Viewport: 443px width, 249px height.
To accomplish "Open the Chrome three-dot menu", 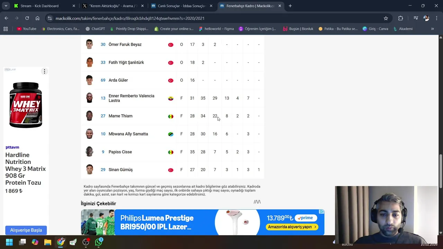I will [436, 18].
